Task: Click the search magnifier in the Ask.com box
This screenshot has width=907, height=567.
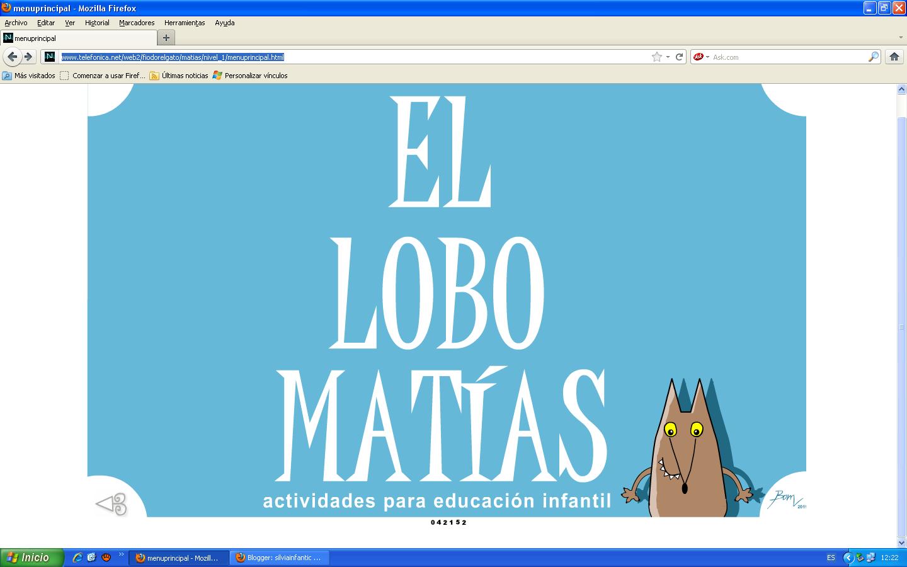Action: click(x=873, y=57)
